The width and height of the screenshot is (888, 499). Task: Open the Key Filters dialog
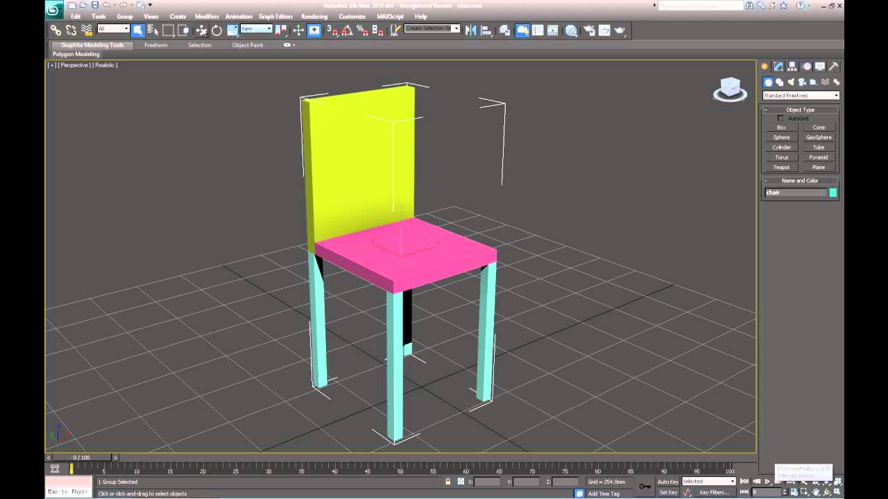(x=715, y=492)
